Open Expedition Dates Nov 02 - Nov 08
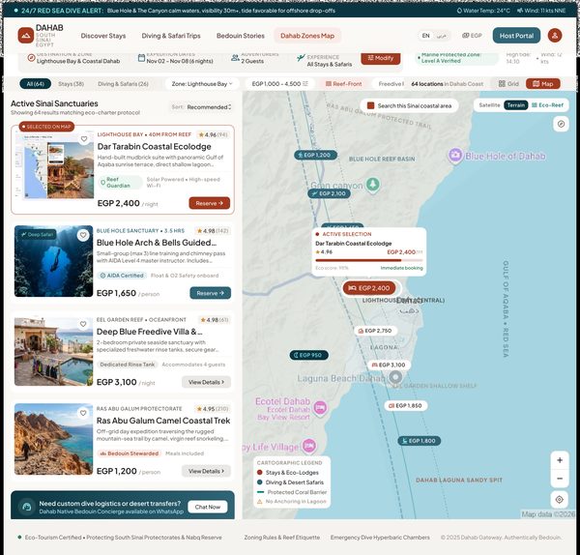 (x=176, y=58)
